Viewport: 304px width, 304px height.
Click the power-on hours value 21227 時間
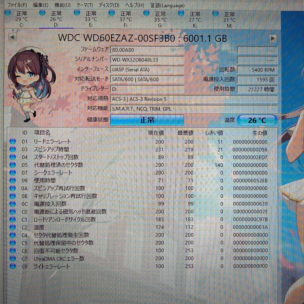[257, 90]
